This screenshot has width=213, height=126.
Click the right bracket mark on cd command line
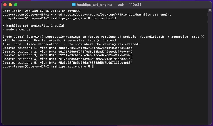tap(207, 15)
